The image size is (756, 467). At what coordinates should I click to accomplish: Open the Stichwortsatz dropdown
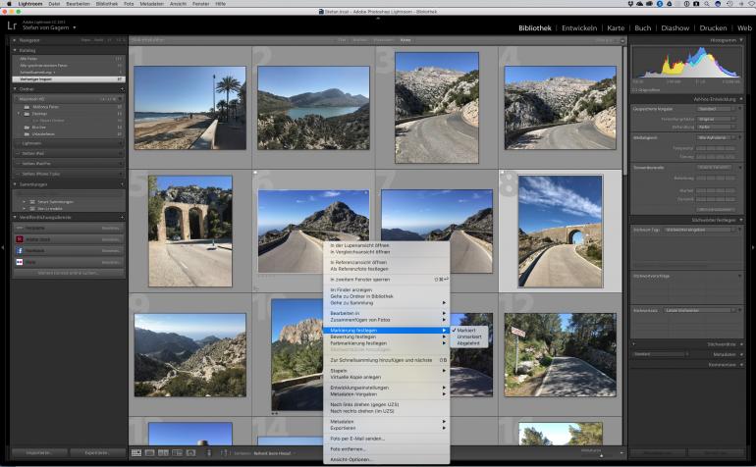tap(700, 310)
